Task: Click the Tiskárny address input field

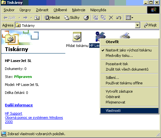Action: point(75,25)
